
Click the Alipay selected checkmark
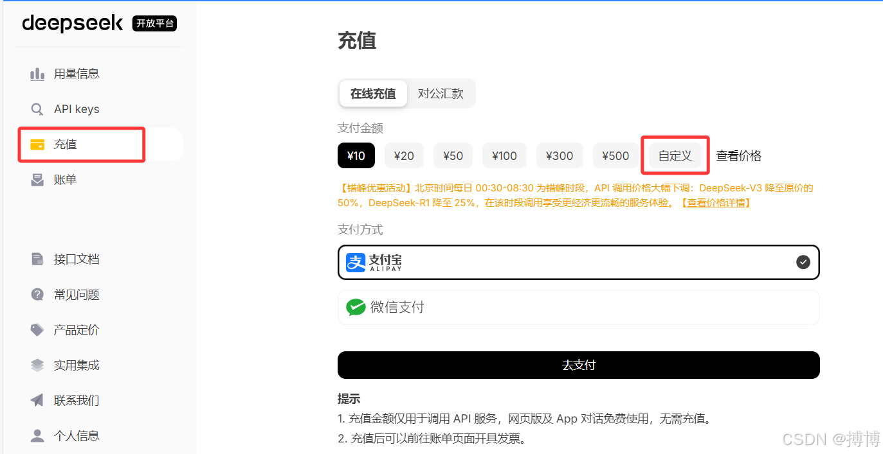803,262
